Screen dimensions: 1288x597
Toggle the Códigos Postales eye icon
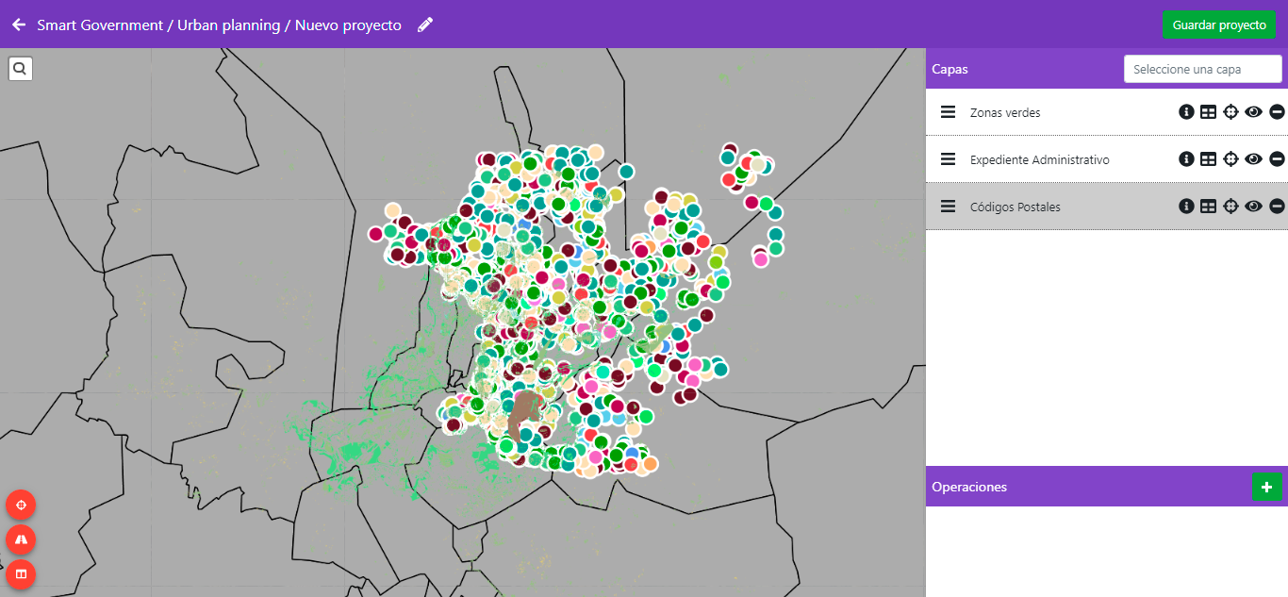coord(1253,207)
